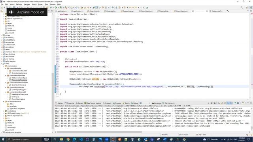Collapse the order project node
The height and width of the screenshot is (142, 253).
point(2,64)
